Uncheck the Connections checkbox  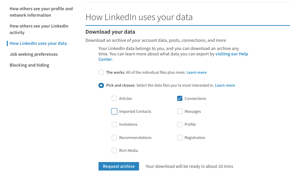tap(180, 98)
